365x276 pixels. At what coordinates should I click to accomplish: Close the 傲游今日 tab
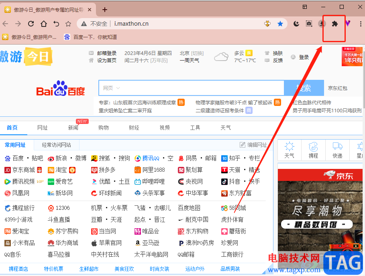pyautogui.click(x=90, y=10)
